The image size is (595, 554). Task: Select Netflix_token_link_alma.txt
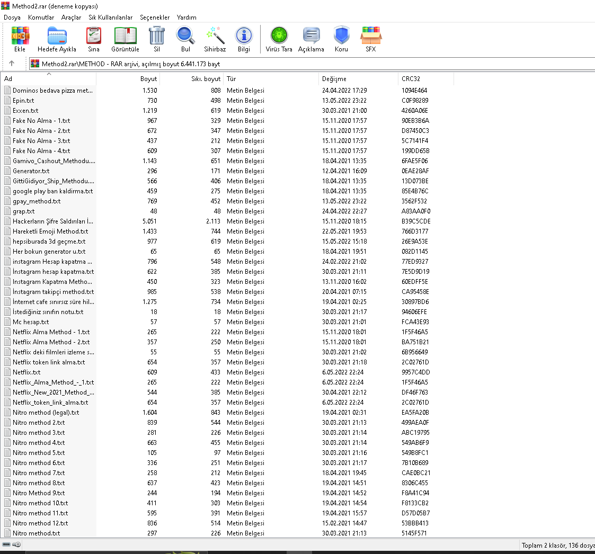coord(50,402)
